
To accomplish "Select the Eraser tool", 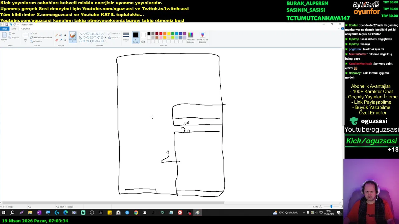I will click(56, 40).
